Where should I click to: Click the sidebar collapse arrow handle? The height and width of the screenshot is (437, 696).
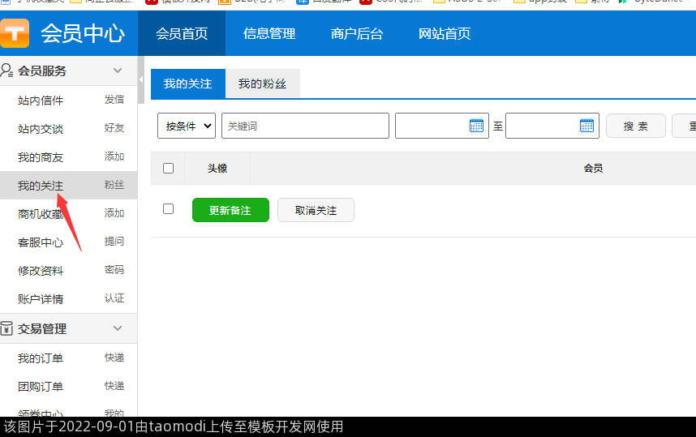(141, 80)
